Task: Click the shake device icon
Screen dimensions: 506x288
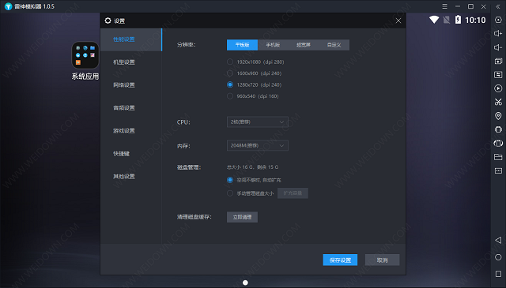Action: [498, 129]
